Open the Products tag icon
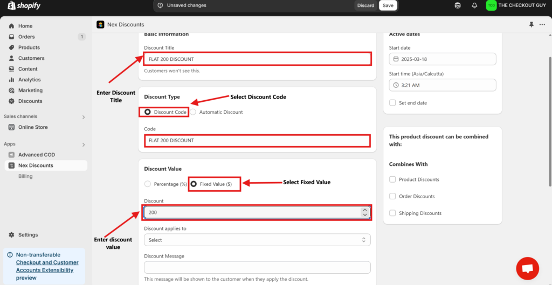 pos(12,47)
